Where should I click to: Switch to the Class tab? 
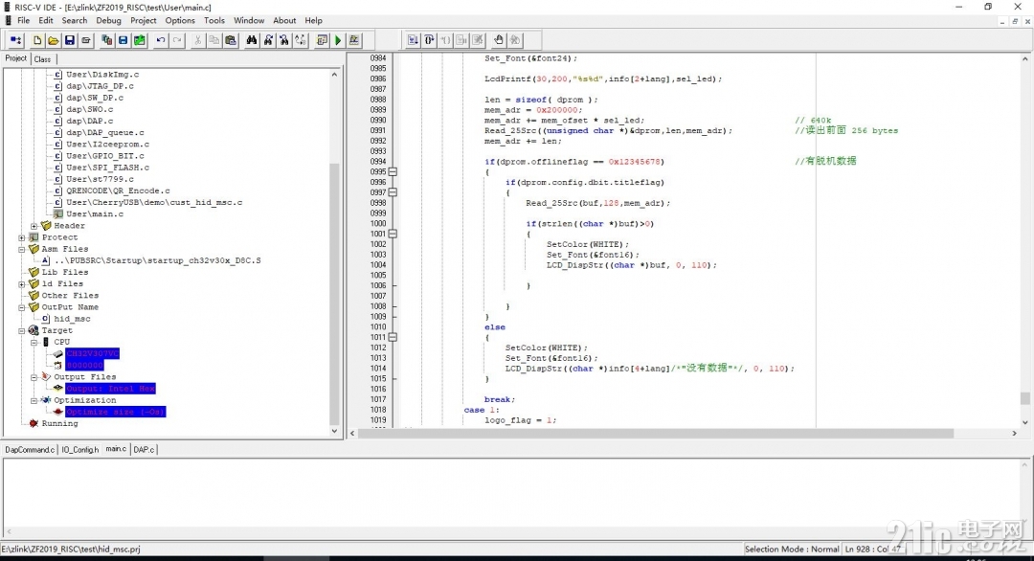42,59
